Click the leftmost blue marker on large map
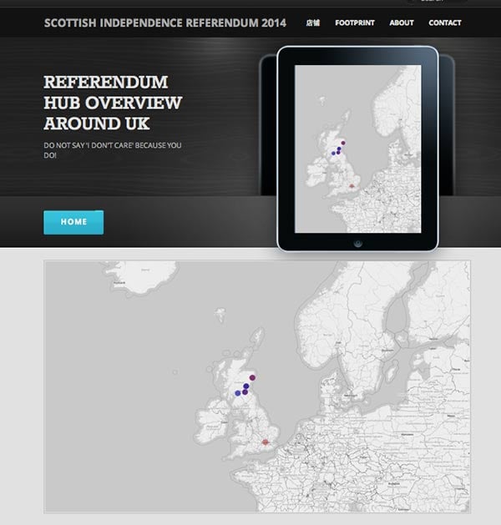This screenshot has width=501, height=525. coord(238,392)
